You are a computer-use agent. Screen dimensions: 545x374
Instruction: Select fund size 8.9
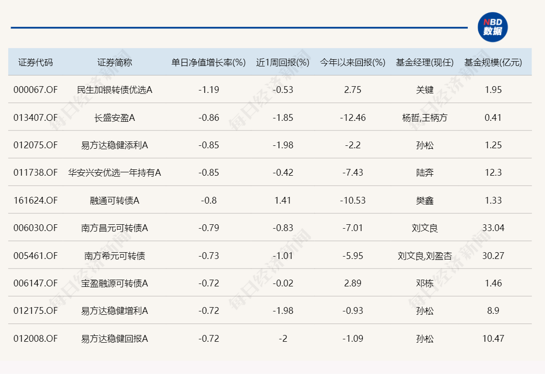tap(493, 310)
